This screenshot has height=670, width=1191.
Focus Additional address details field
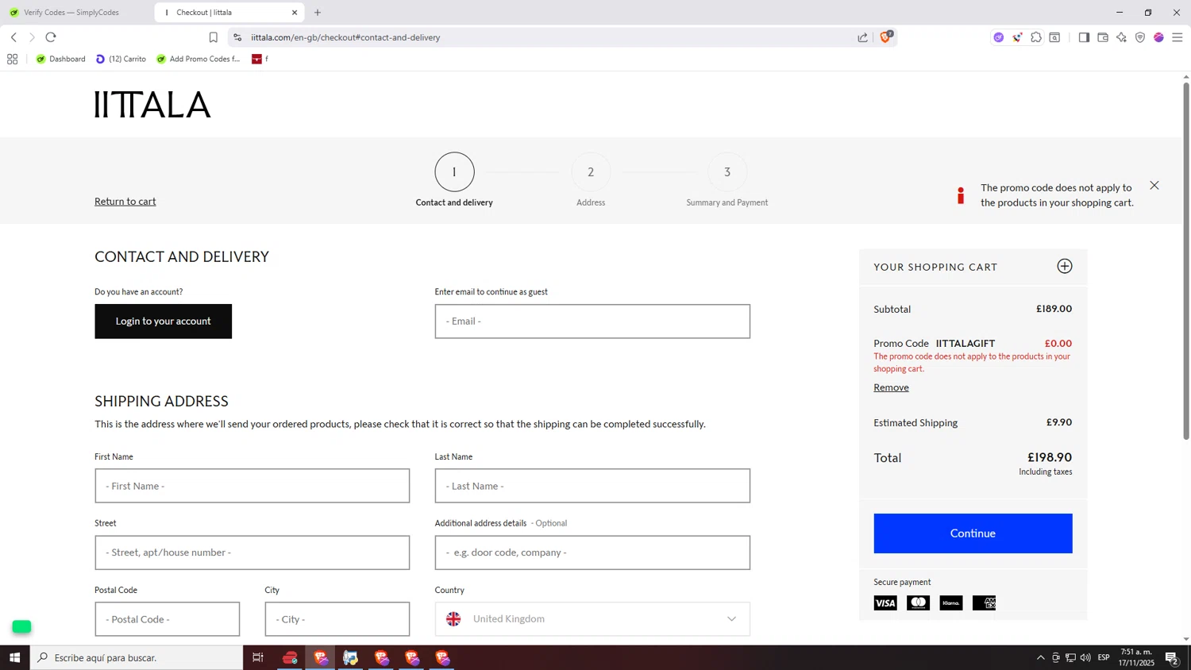coord(592,553)
